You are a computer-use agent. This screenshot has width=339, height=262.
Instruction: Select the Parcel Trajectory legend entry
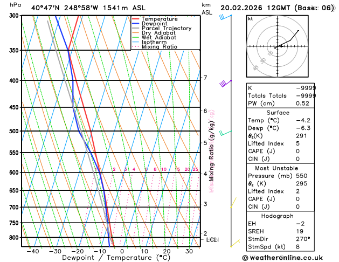coord(166,28)
